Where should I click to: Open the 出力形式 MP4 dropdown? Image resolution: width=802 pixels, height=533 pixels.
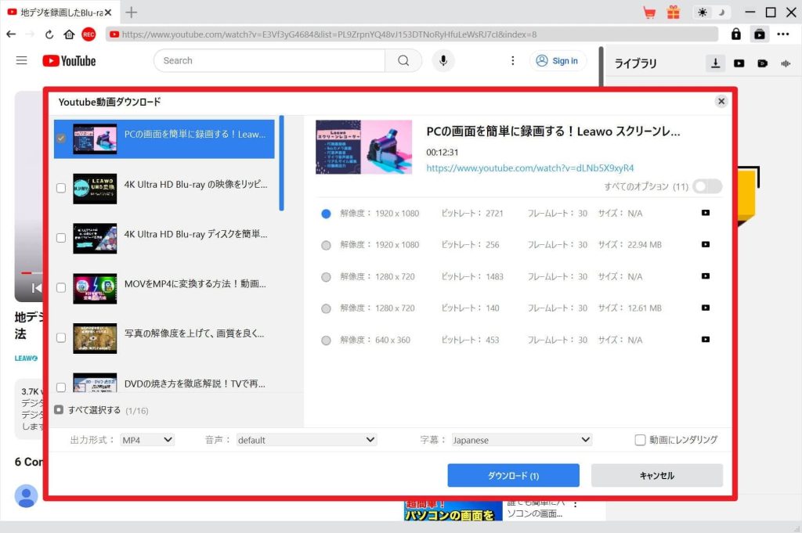[x=146, y=439]
